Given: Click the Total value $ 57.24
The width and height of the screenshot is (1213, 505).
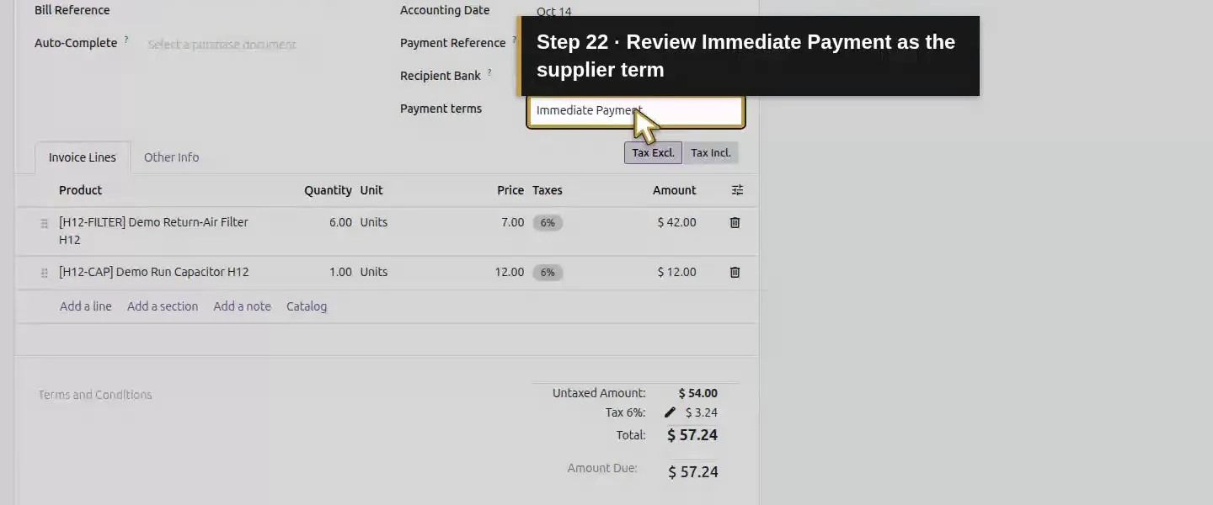Looking at the screenshot, I should tap(692, 435).
